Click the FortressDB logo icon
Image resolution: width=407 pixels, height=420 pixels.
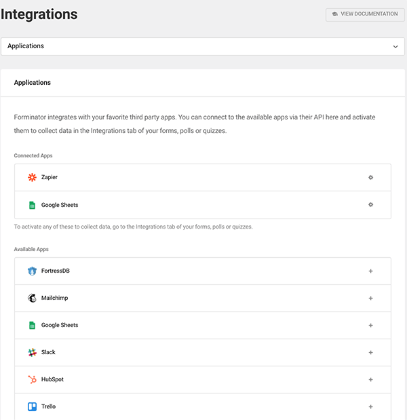point(32,271)
